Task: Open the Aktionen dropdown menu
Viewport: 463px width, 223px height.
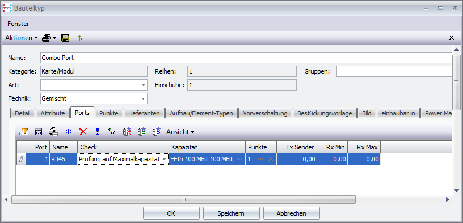Action: pyautogui.click(x=21, y=38)
